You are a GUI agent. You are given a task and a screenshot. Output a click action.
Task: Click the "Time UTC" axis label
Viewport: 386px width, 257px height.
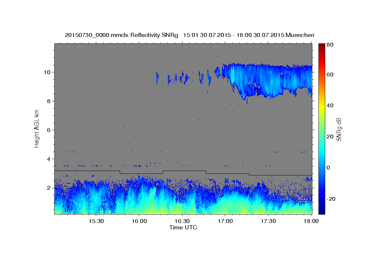click(183, 227)
